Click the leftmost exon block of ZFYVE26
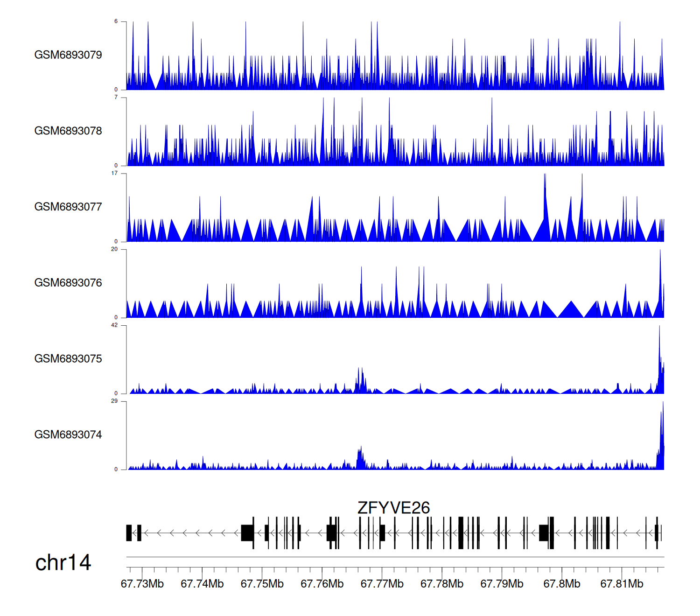The width and height of the screenshot is (700, 616). click(x=129, y=533)
